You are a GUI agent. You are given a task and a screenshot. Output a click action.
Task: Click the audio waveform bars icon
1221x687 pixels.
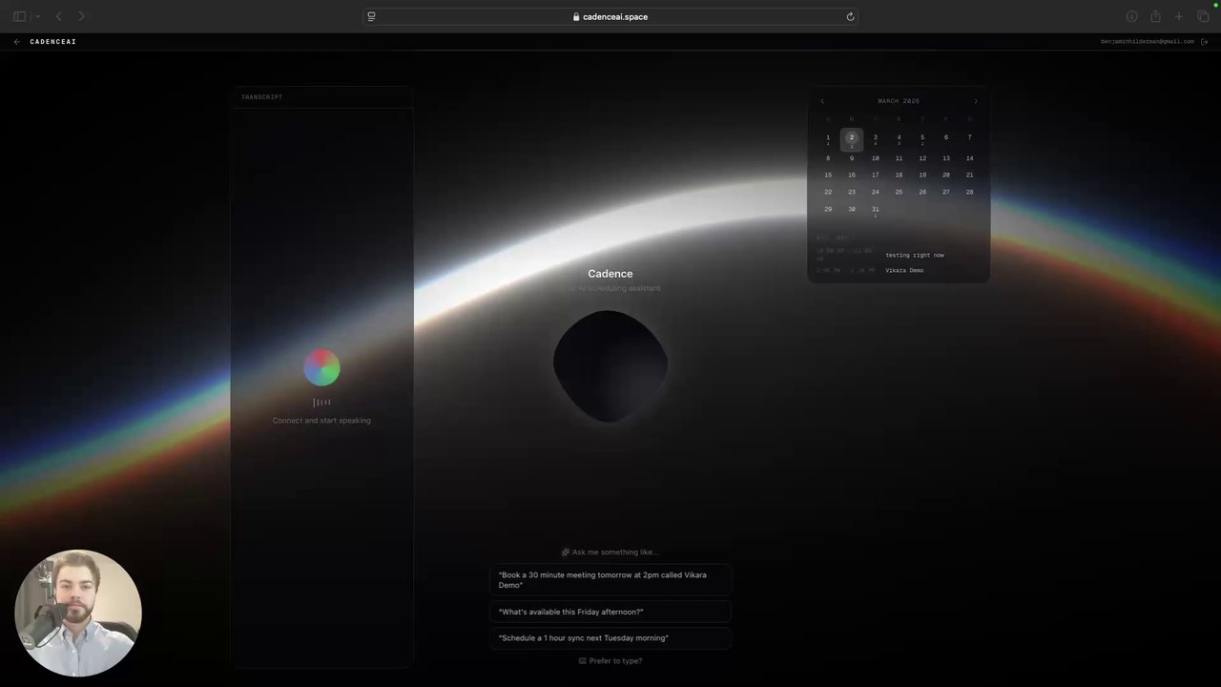click(321, 403)
